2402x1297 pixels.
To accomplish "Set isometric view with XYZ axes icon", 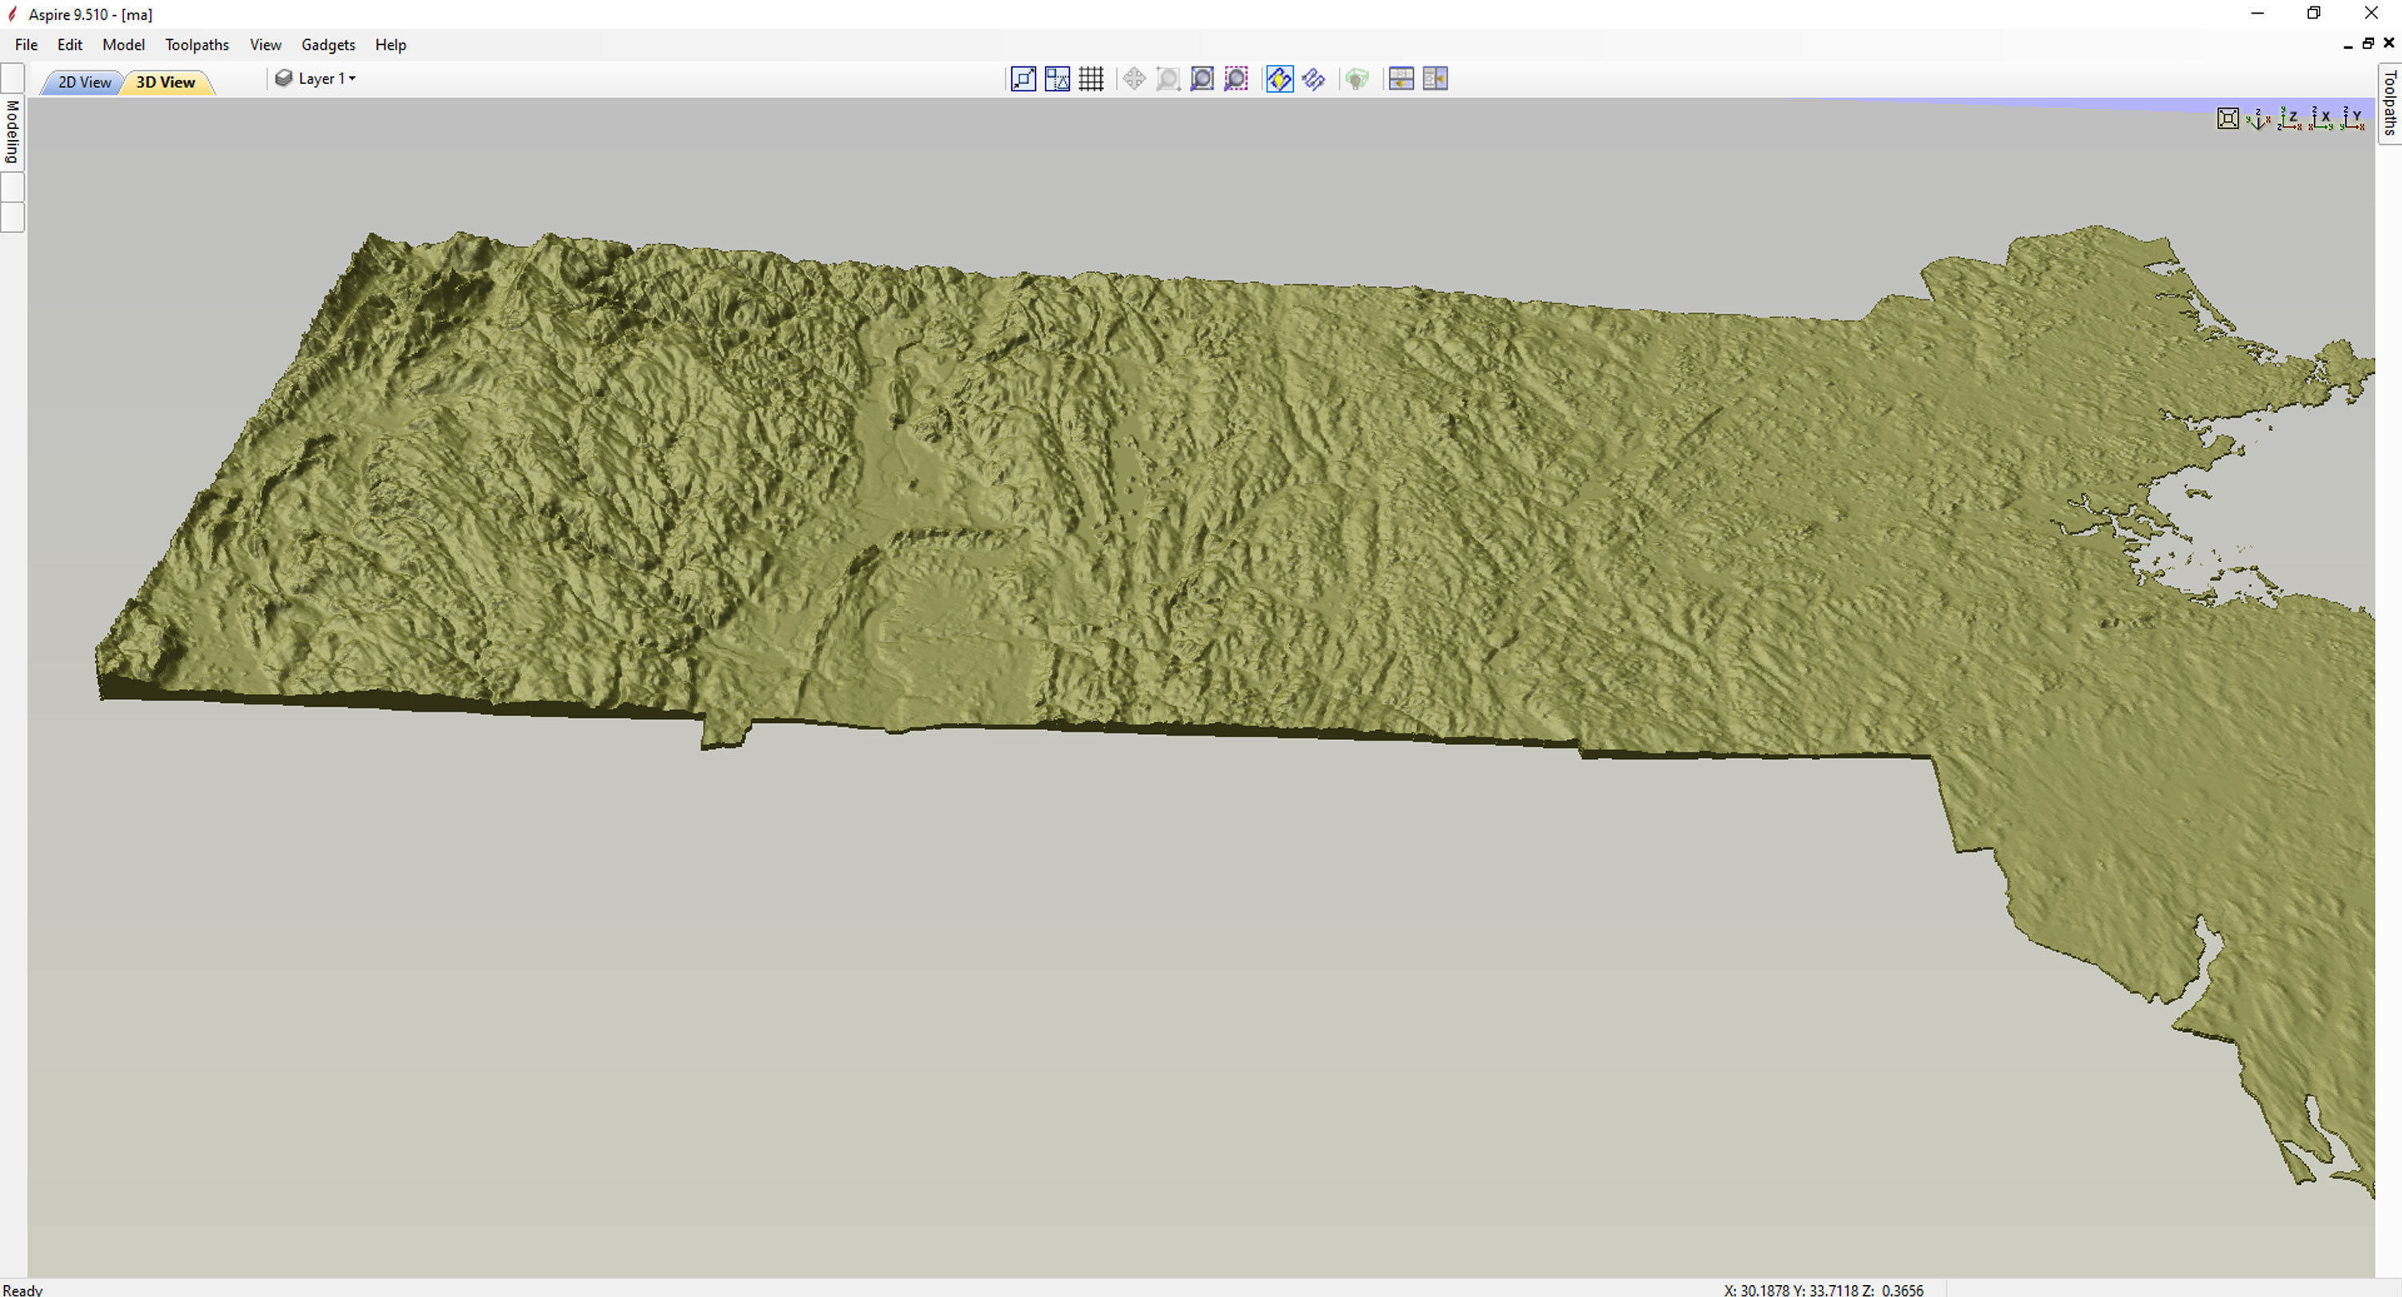I will pyautogui.click(x=2259, y=118).
